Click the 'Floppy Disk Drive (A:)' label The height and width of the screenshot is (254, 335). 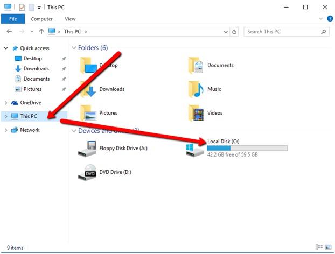coord(123,148)
